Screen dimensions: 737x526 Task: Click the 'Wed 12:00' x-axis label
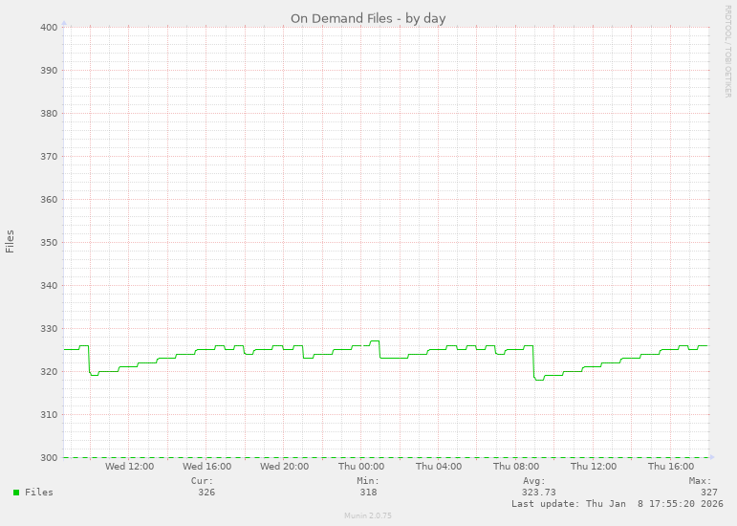pos(129,467)
